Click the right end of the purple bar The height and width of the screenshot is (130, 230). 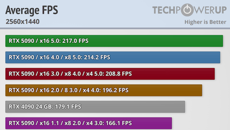pos(170,123)
